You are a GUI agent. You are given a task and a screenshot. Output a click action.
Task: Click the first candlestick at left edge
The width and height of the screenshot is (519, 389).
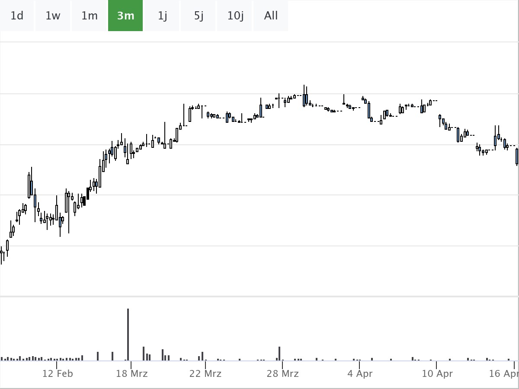[1, 252]
